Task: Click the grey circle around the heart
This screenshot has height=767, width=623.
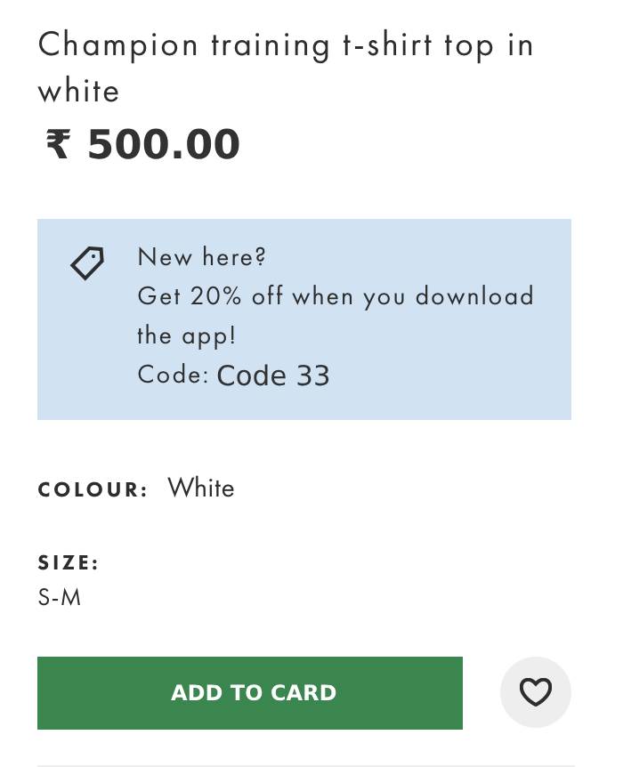Action: pyautogui.click(x=536, y=692)
